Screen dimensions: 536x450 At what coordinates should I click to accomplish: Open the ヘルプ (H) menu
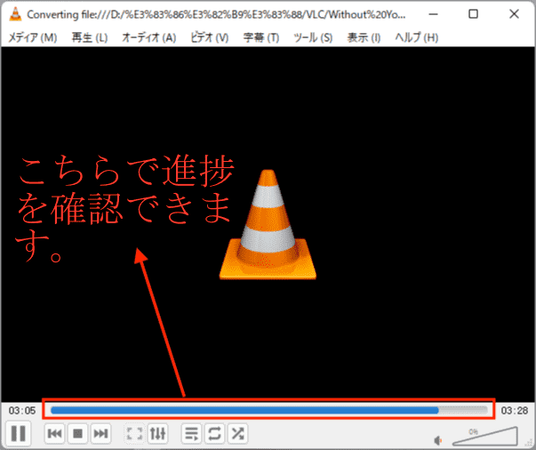pyautogui.click(x=416, y=37)
